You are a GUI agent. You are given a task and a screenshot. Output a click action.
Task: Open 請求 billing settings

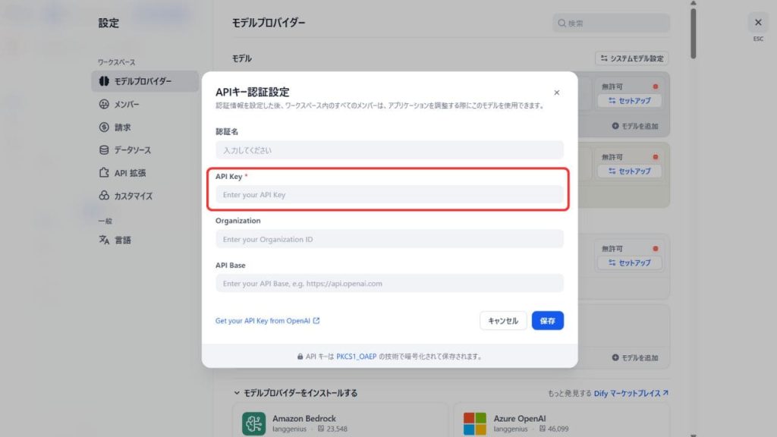122,127
